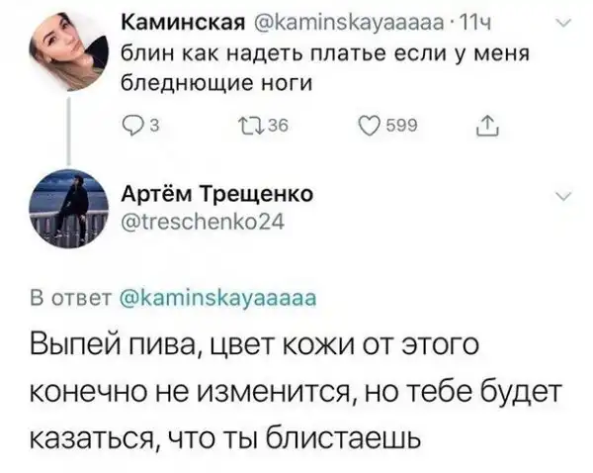Open the chevron menu on Артём's reply
The width and height of the screenshot is (593, 473).
[x=564, y=196]
